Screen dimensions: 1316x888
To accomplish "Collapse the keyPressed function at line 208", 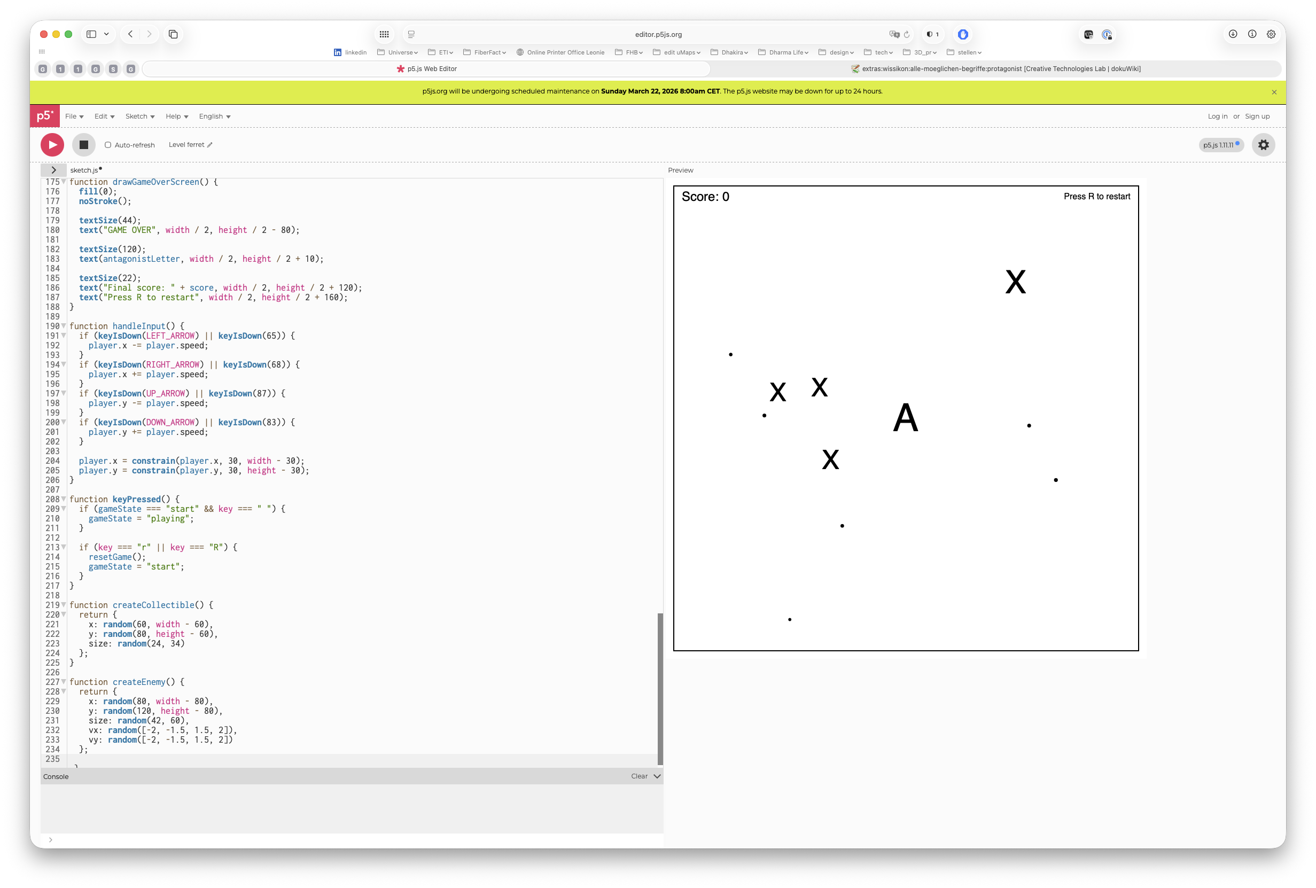I will tap(64, 500).
